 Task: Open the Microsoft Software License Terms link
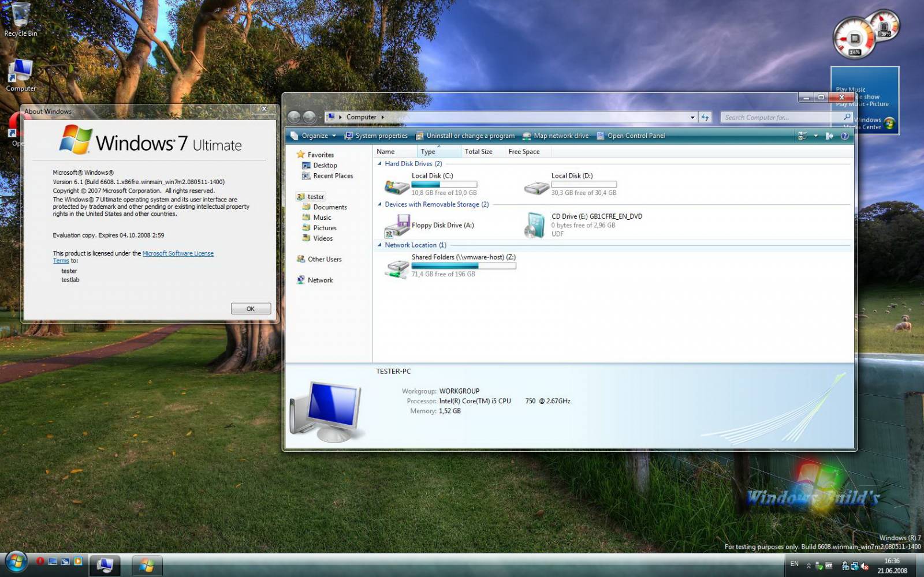point(178,253)
